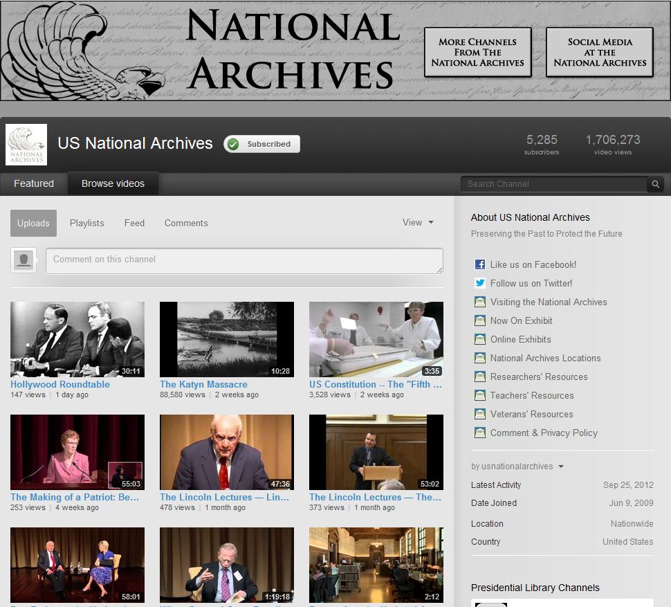Open Researchers' Resources using its icon
Image resolution: width=671 pixels, height=607 pixels.
coord(480,377)
